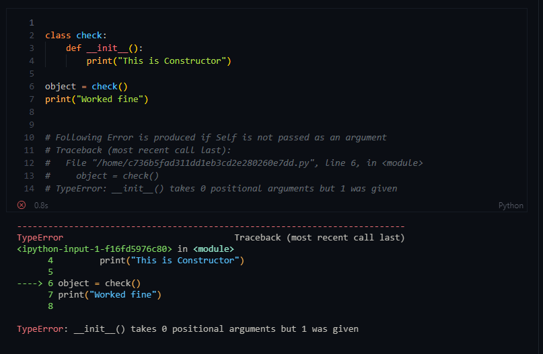Click the print("This is Constructor") code line
This screenshot has height=354, width=543.
point(159,61)
